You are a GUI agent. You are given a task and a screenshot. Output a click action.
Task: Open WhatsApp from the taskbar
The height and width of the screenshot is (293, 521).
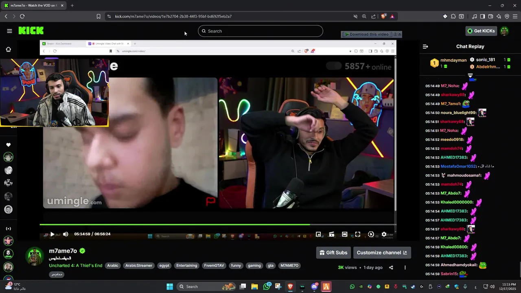click(x=267, y=286)
